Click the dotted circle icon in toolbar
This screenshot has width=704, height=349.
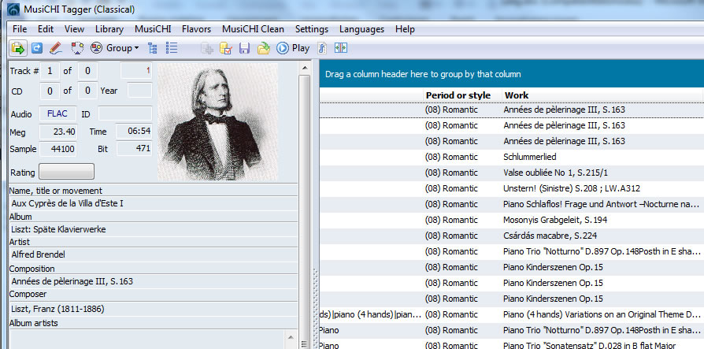click(76, 48)
